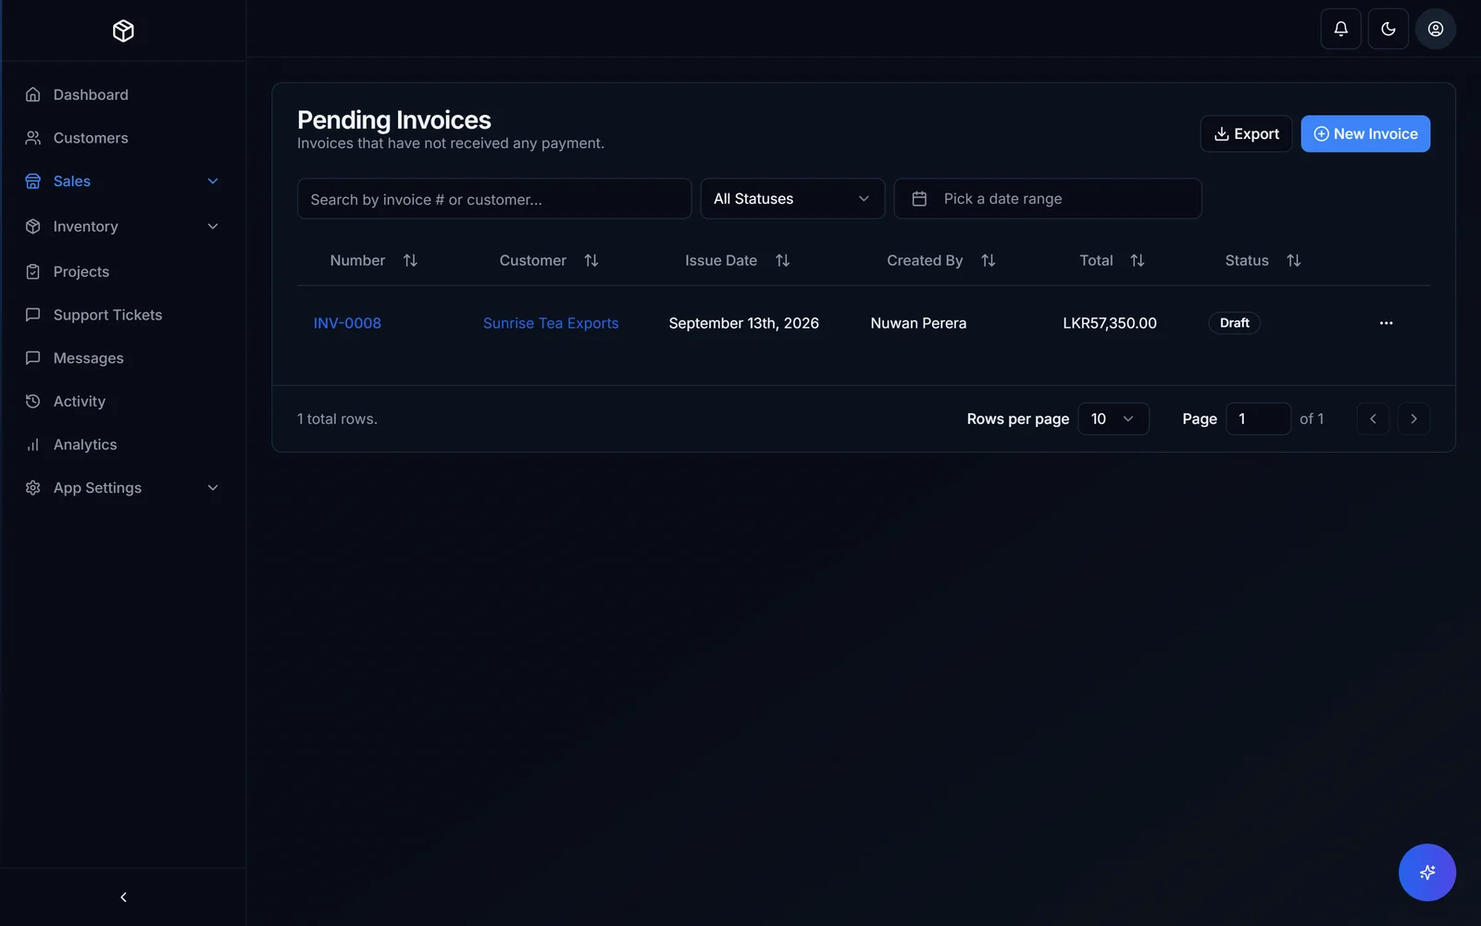Expand the App Settings submenu chevron
The image size is (1481, 926).
pos(213,488)
